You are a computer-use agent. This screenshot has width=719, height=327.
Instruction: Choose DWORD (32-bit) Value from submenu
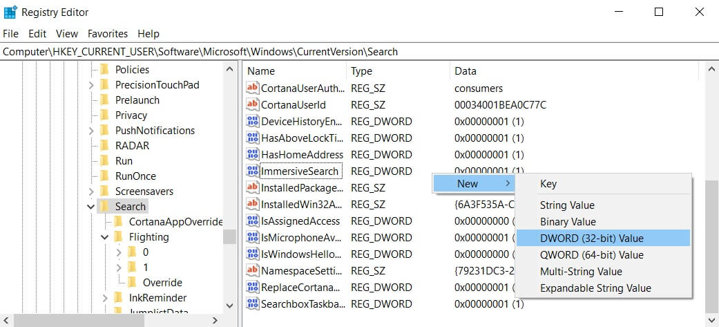tap(591, 238)
